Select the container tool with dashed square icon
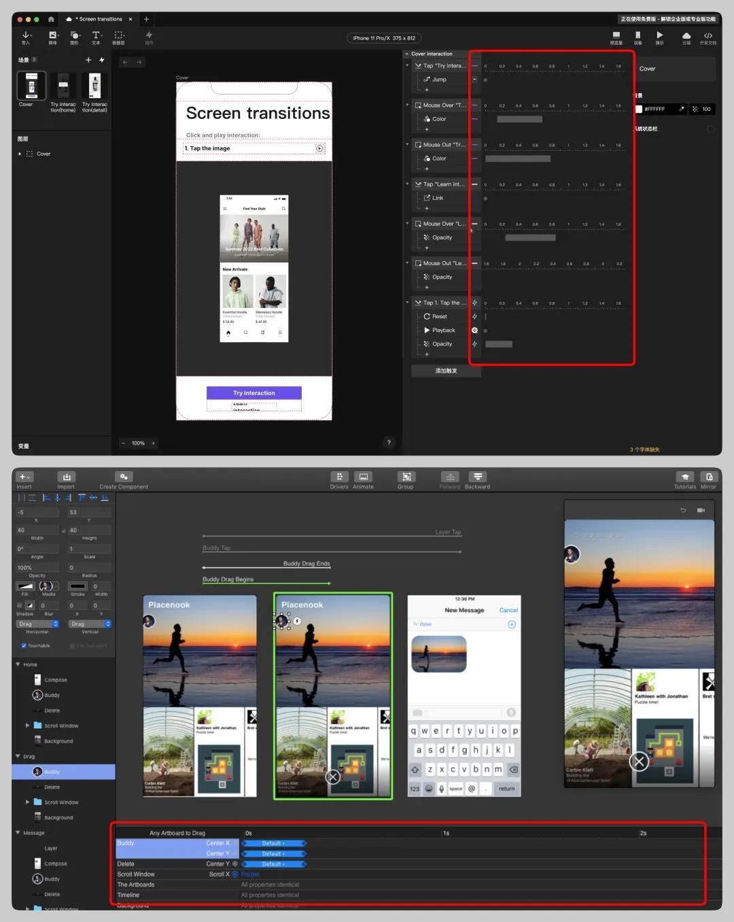 tap(119, 35)
